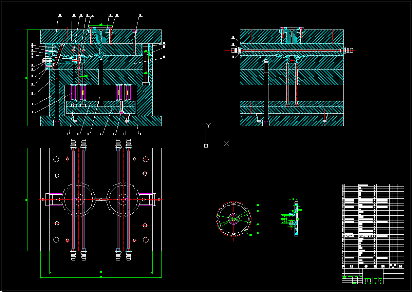This screenshot has width=412, height=292.
Task: Select bottom clamp plate of front section view
Action: click(x=101, y=121)
